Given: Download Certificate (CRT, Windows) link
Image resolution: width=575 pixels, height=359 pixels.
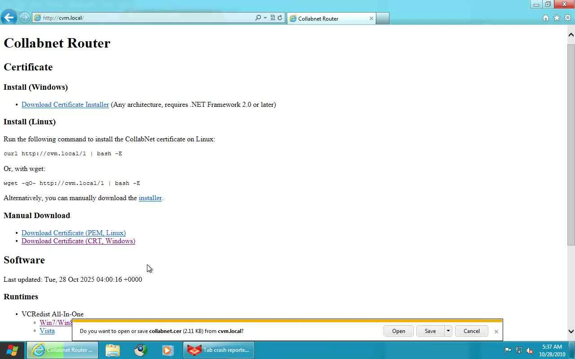Looking at the screenshot, I should [x=78, y=241].
